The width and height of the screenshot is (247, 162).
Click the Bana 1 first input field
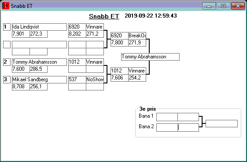(x=167, y=117)
